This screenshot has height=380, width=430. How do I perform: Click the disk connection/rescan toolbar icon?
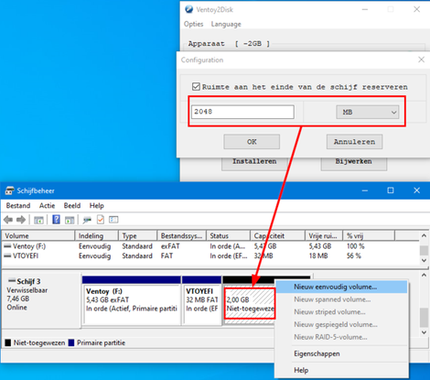tap(87, 220)
